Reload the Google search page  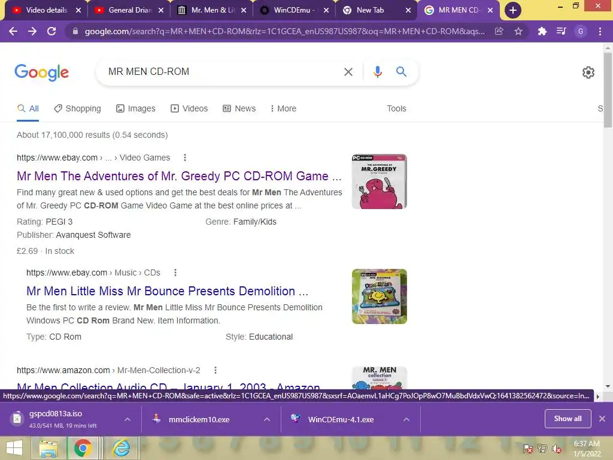click(x=51, y=31)
